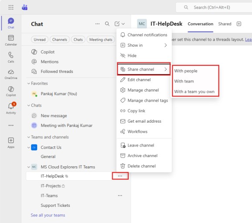Collapse the Favorites section
This screenshot has height=223, width=252.
(x=29, y=83)
